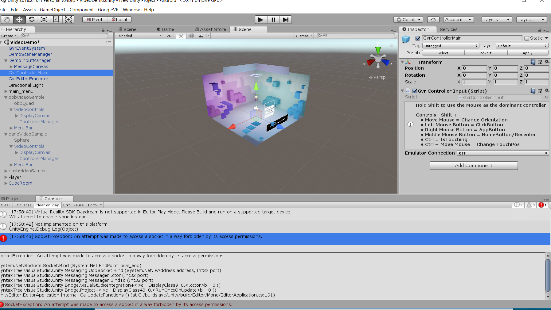Disable the Gvr Controller Input script checkbox
551x310 pixels.
pyautogui.click(x=415, y=91)
